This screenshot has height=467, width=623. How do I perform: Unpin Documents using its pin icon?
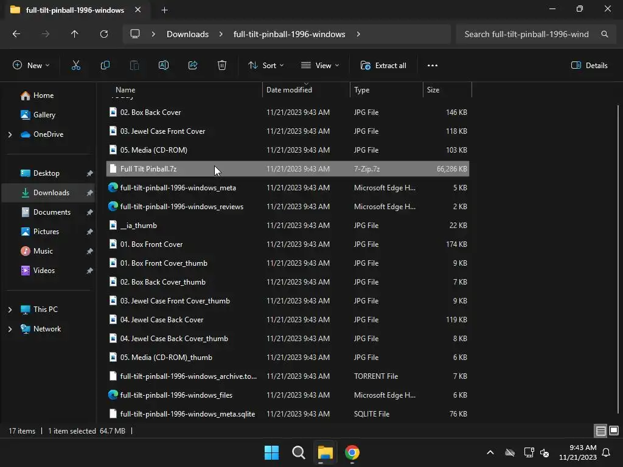tap(90, 212)
